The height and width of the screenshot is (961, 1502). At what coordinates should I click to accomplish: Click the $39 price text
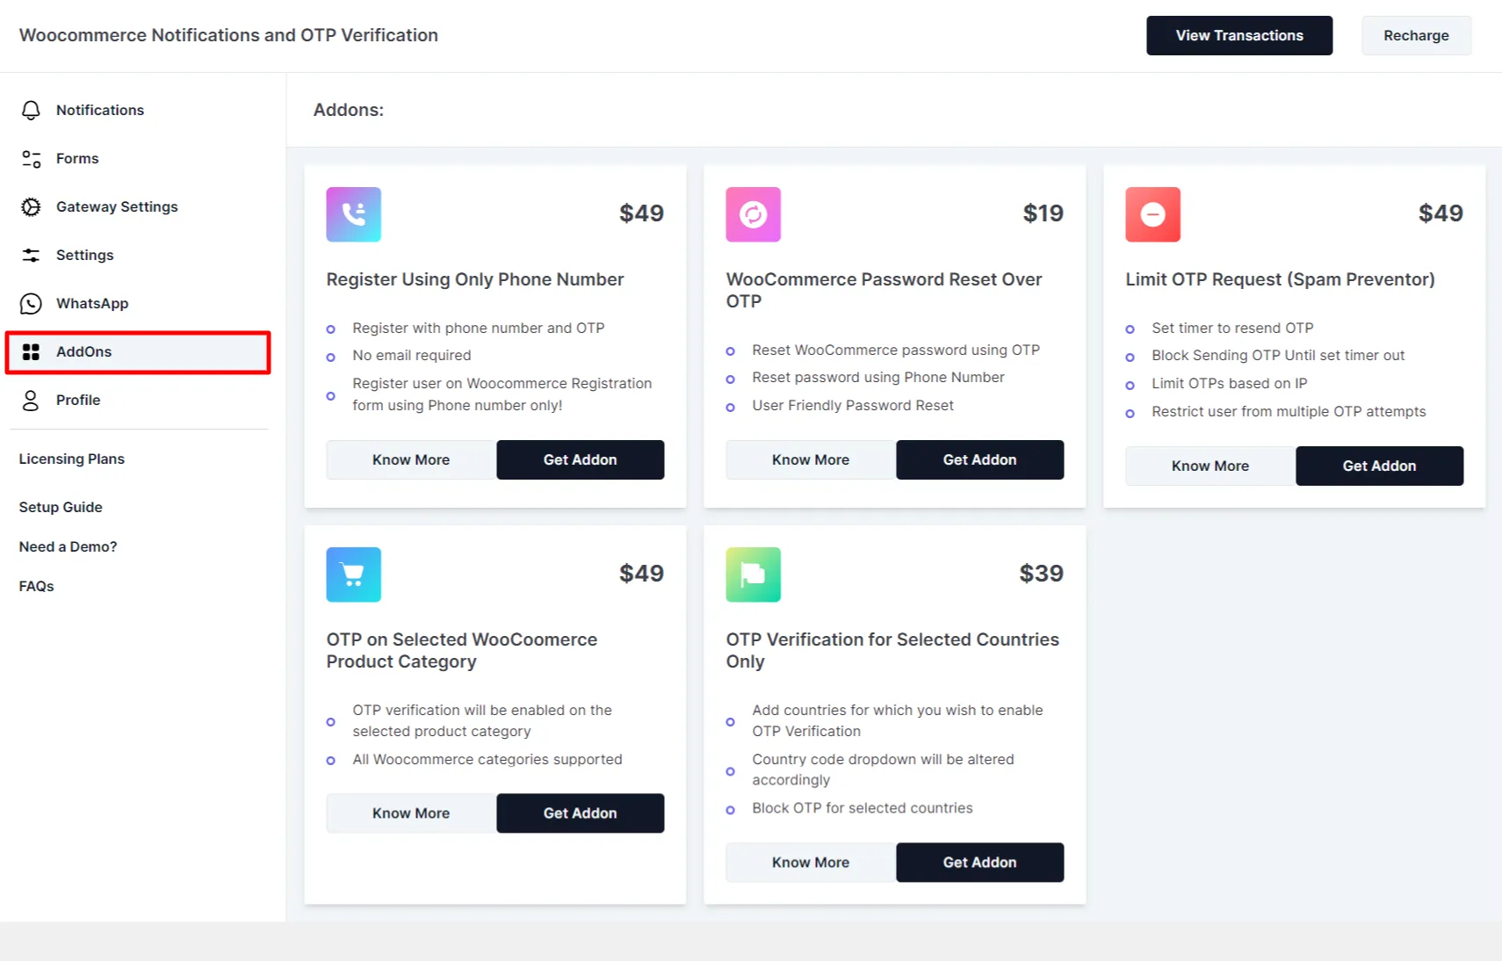[1041, 574]
